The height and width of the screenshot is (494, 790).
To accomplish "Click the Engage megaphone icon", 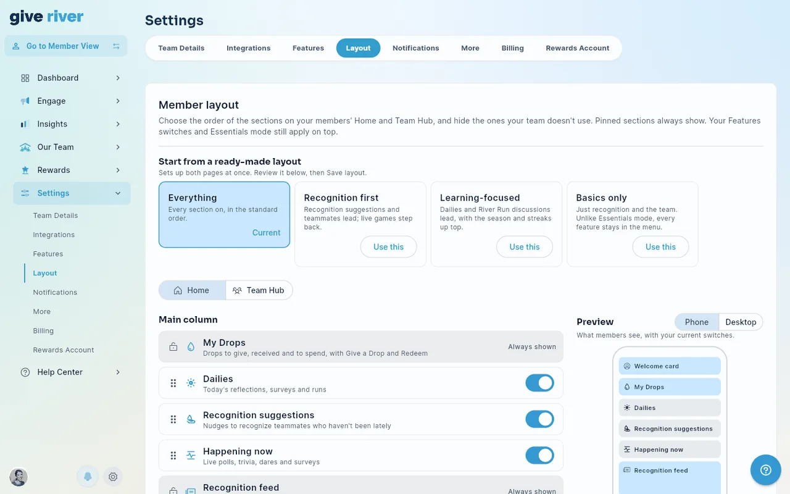I will 25,101.
